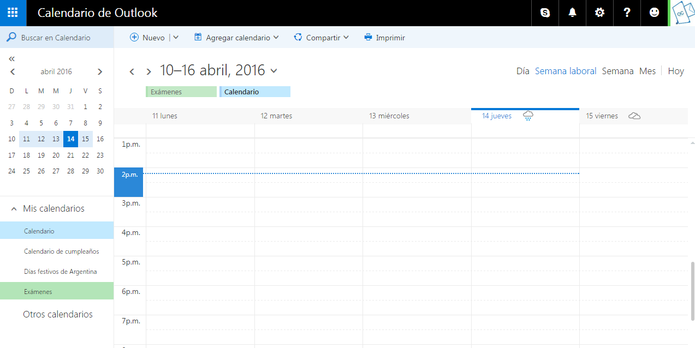Click the Compartir sync icon
This screenshot has height=348, width=695.
click(298, 37)
